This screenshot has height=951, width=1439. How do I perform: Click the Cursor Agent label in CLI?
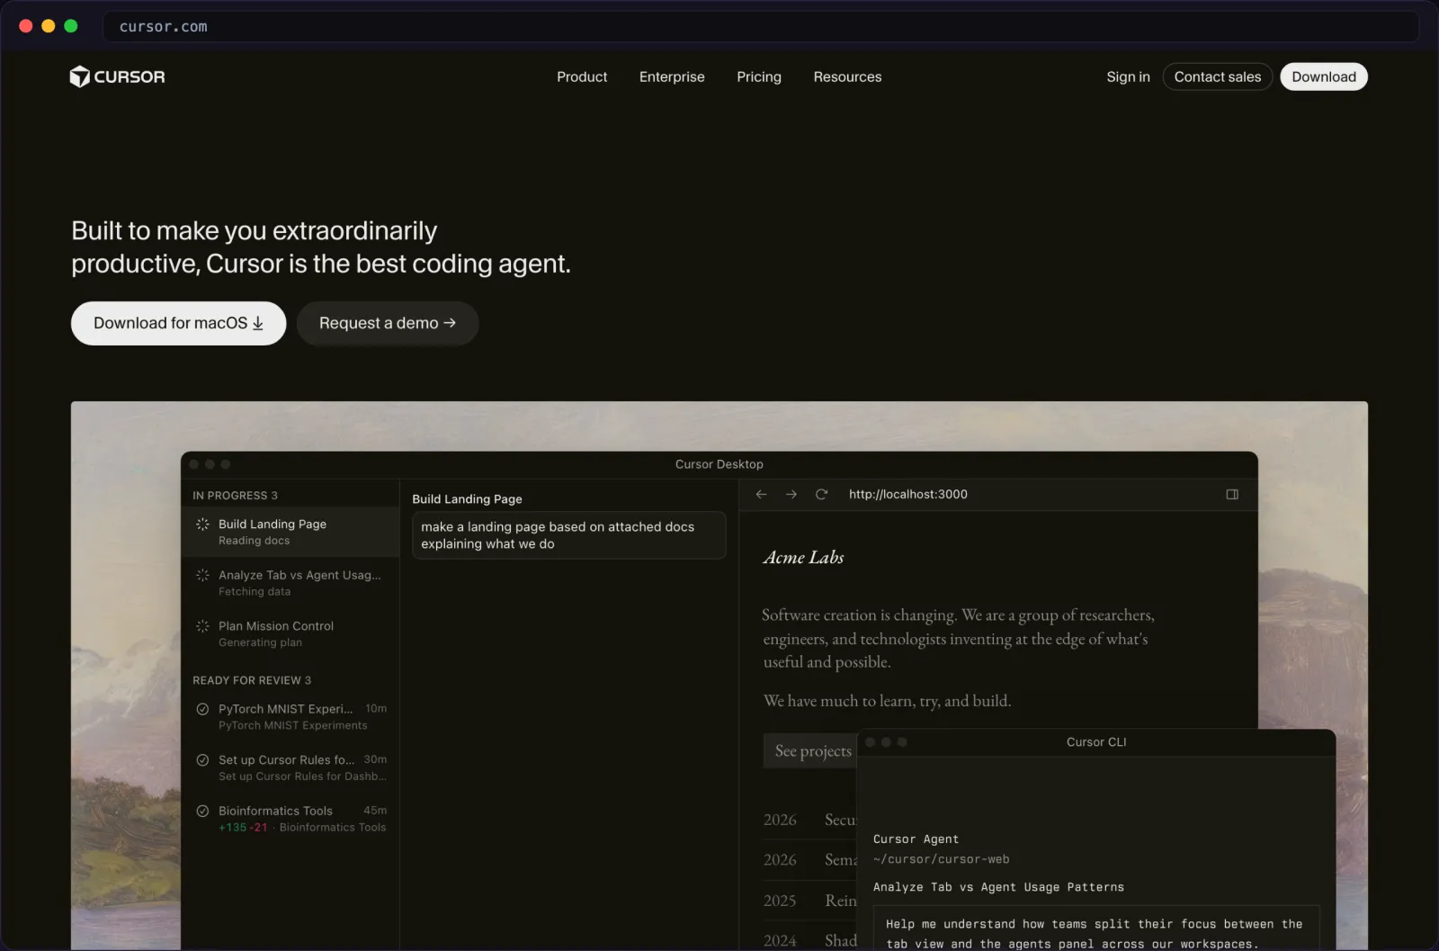click(916, 839)
